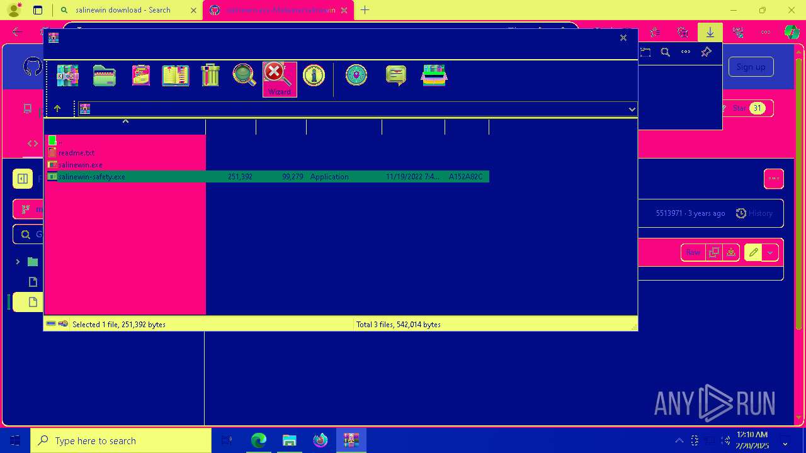Screen dimensions: 806x453
Task: Click the key icon in WinRAR status bar
Action: [63, 324]
